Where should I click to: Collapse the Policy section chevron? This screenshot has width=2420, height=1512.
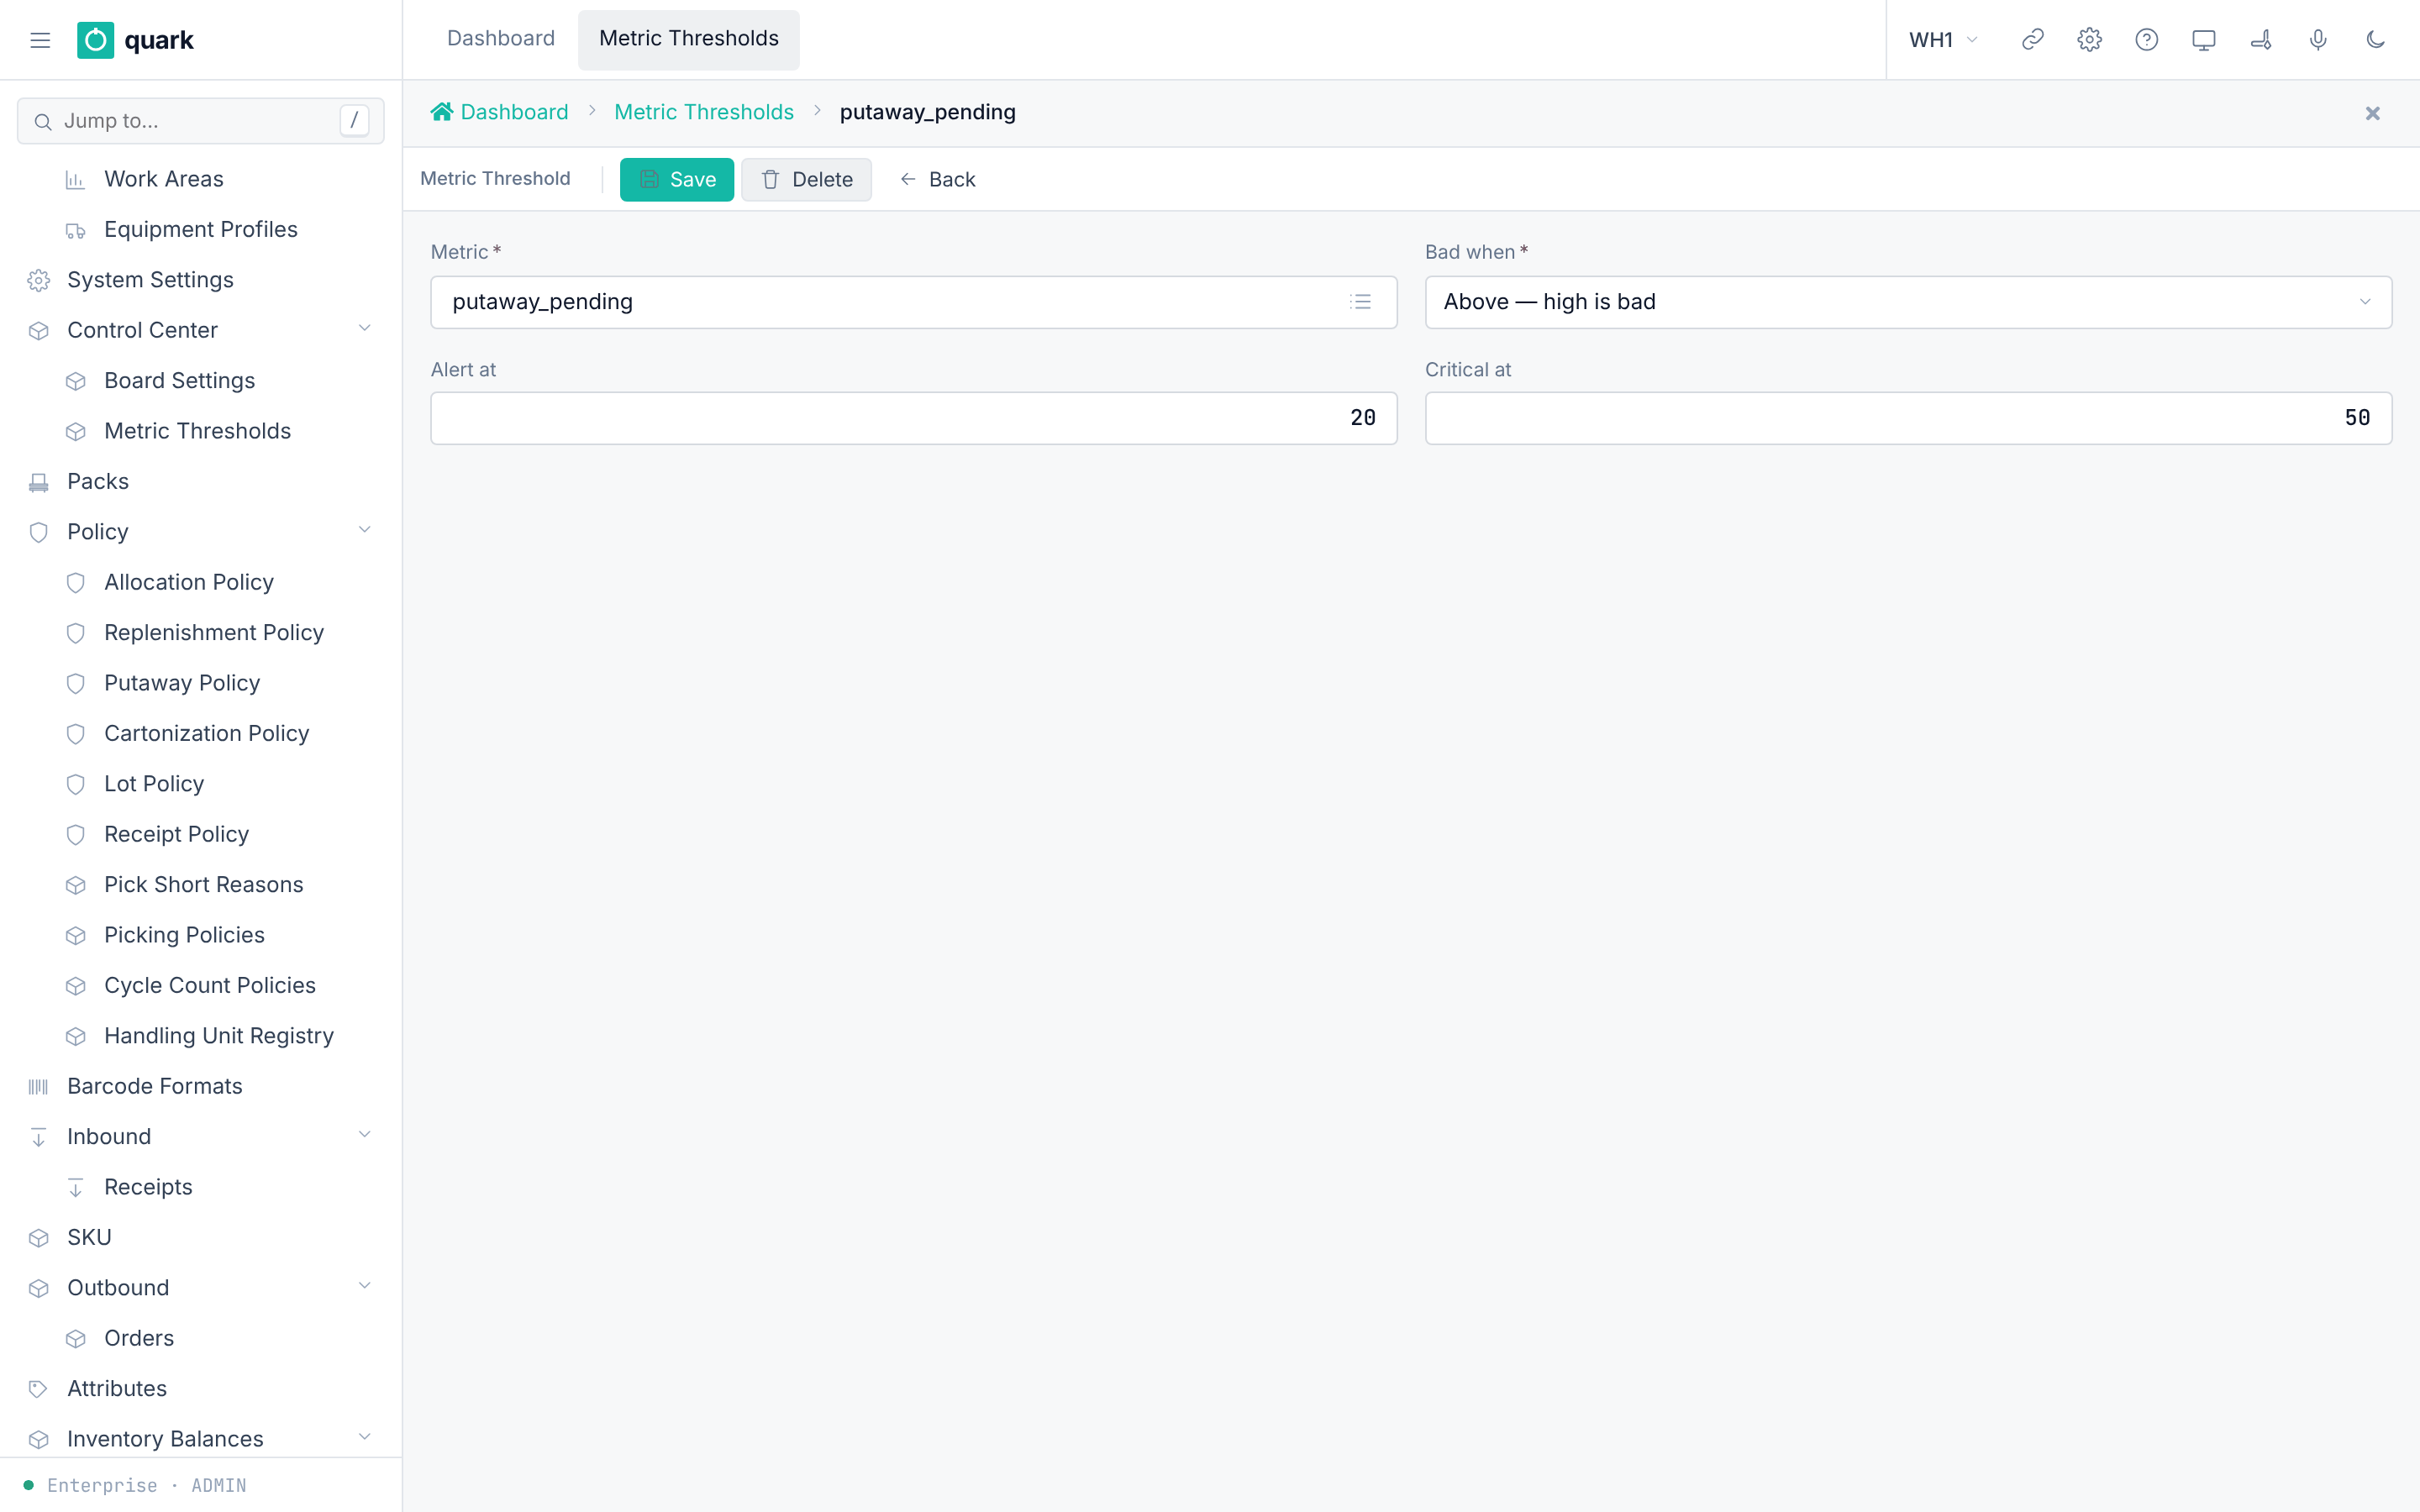[364, 531]
